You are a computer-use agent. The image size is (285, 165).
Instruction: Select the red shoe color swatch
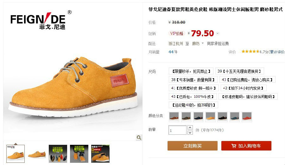click(247, 117)
